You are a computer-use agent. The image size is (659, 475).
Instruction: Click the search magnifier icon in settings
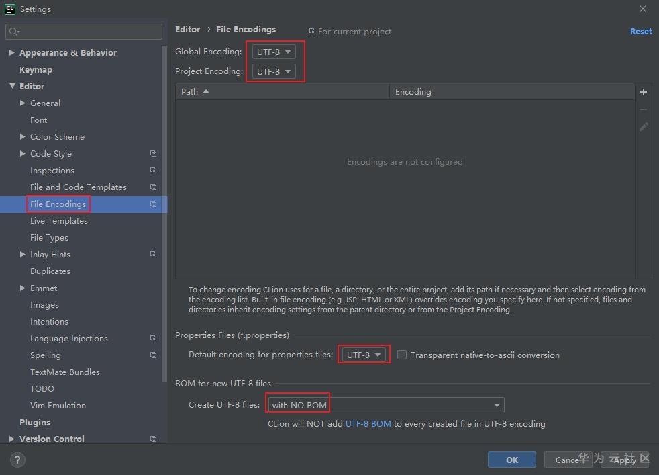(14, 32)
